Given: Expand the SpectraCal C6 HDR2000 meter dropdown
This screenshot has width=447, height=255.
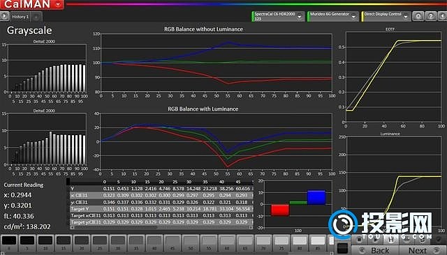Looking at the screenshot, I should (300, 17).
